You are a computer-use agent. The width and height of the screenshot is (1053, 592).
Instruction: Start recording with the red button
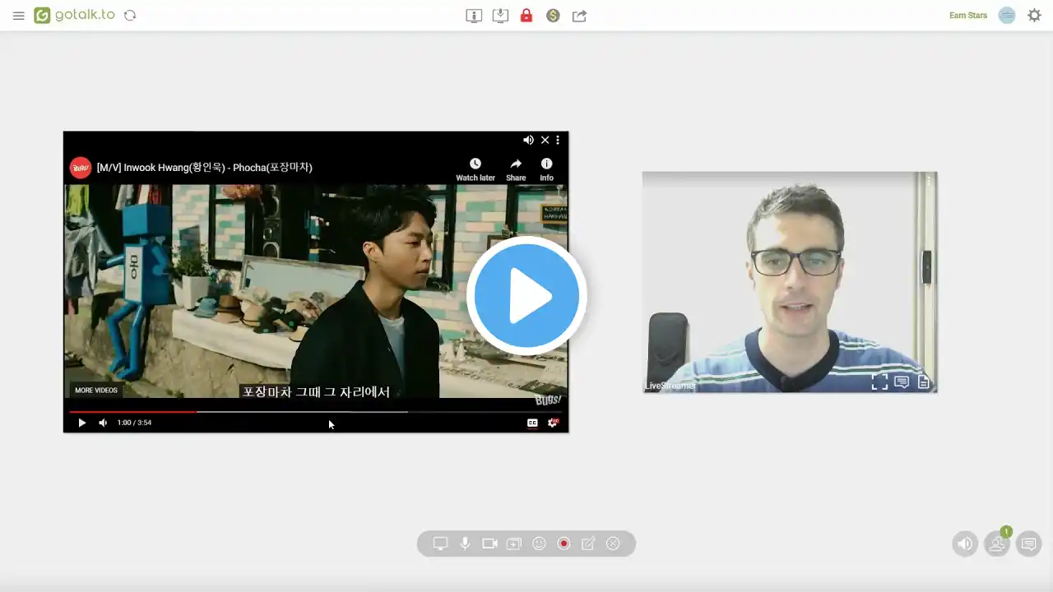click(x=564, y=543)
